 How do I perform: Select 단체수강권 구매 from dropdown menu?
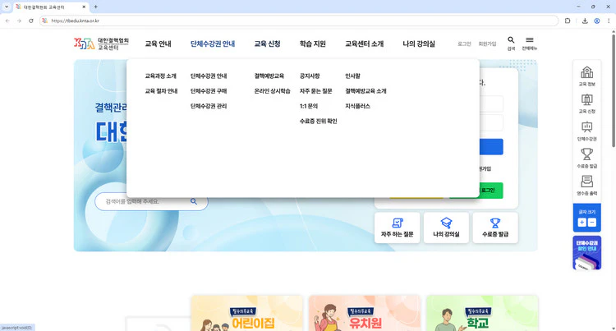coord(209,91)
